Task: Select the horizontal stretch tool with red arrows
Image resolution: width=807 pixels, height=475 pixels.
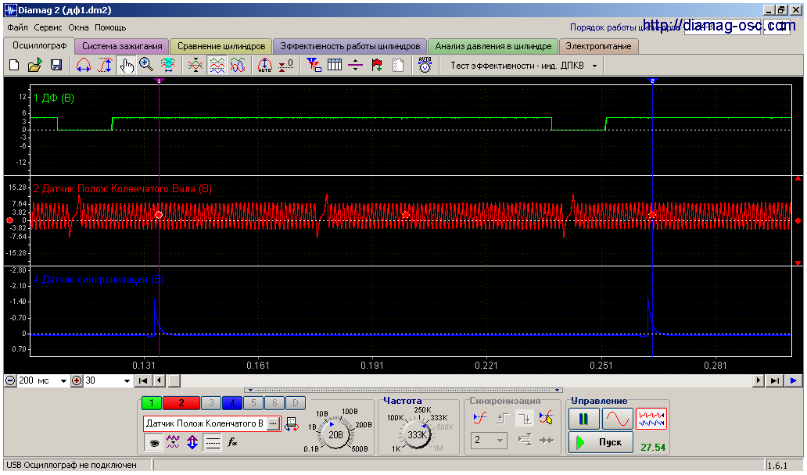Action: coord(84,66)
